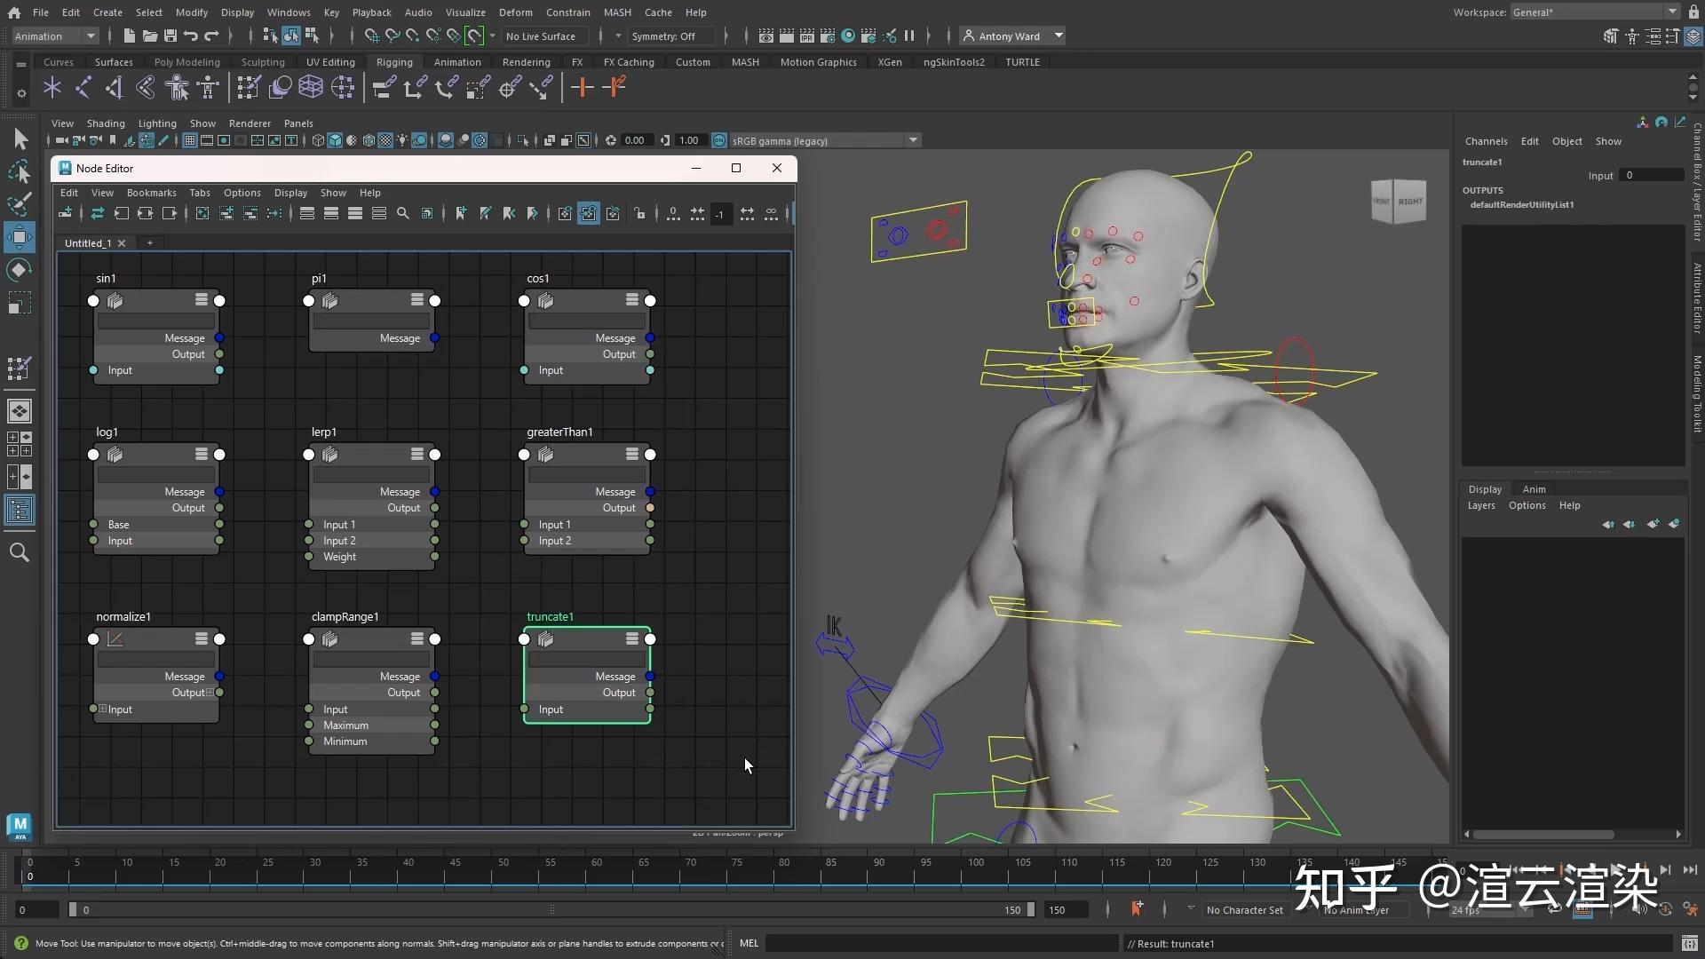Select the Move tool in the toolbox

pyautogui.click(x=20, y=236)
